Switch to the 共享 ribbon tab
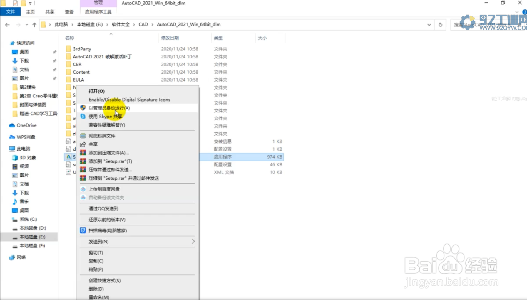This screenshot has width=527, height=300. click(50, 12)
